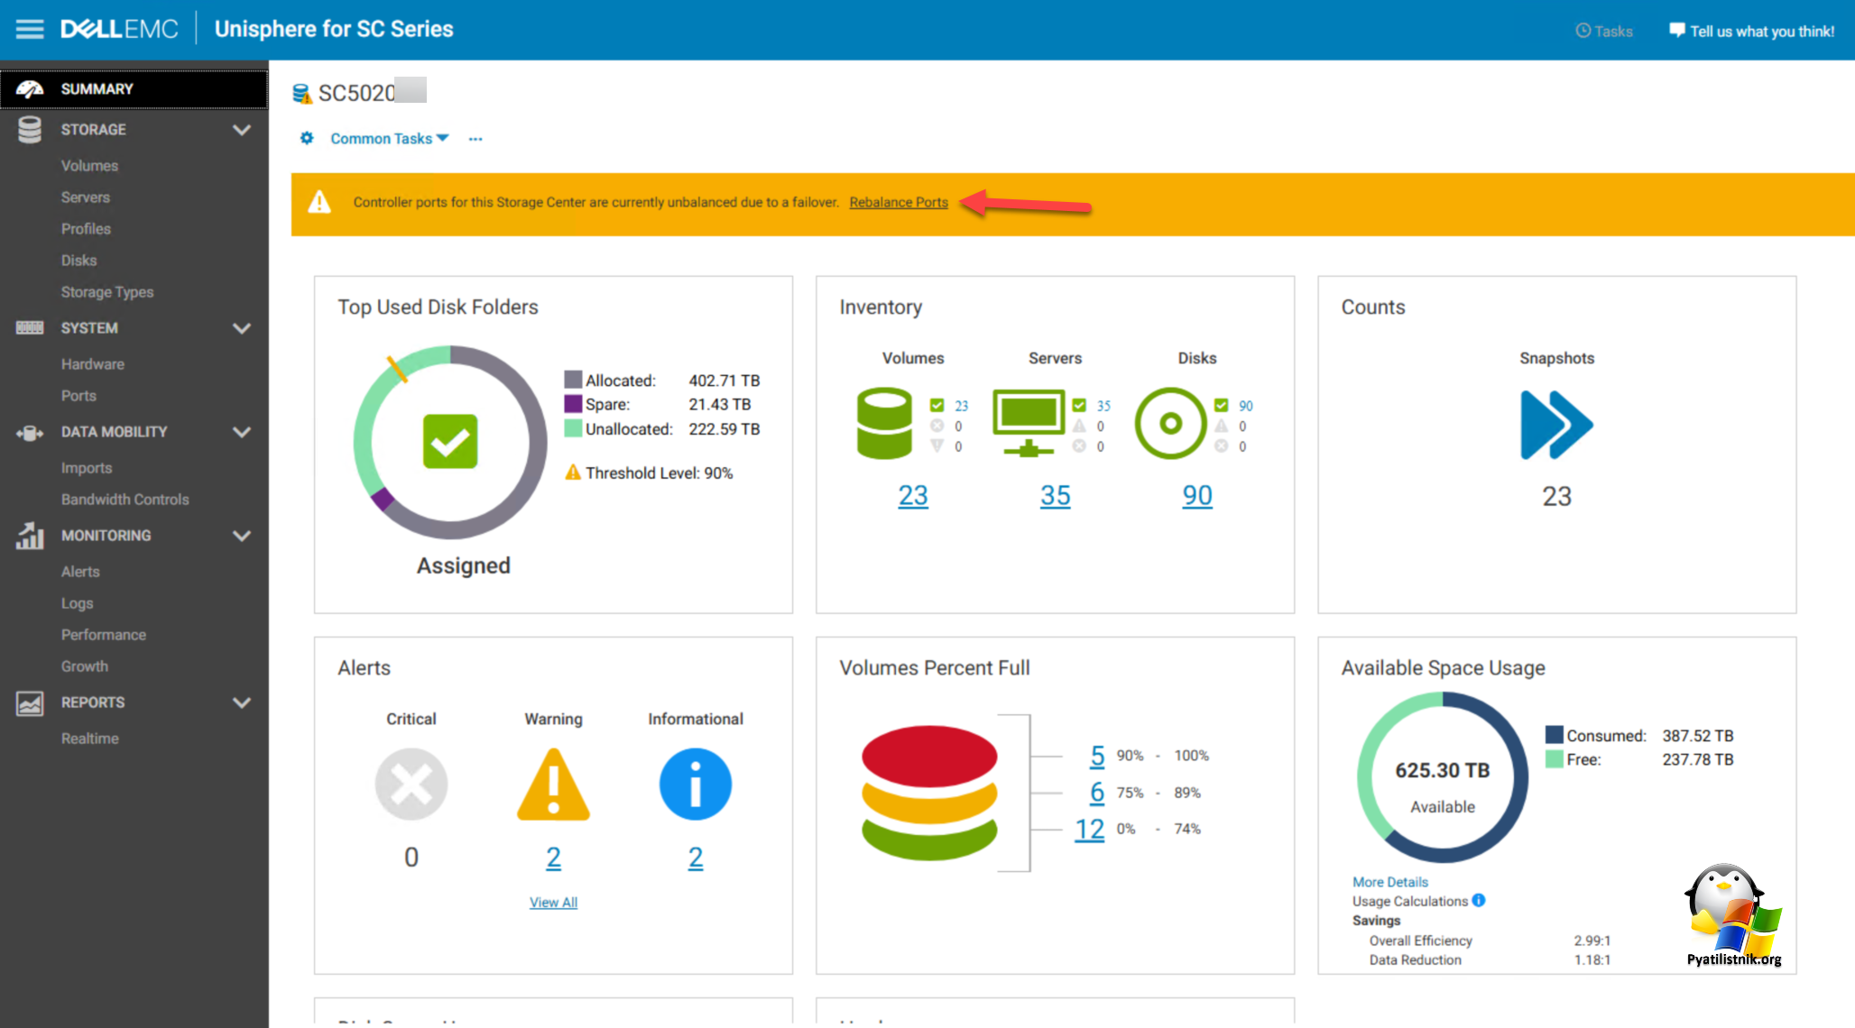
Task: Collapse the Monitoring section chevron
Action: (242, 536)
